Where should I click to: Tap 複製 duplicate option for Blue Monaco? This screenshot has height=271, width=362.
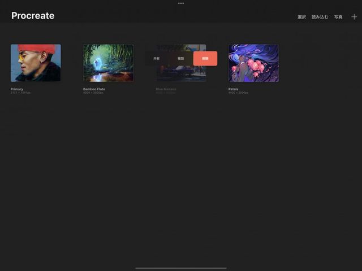pyautogui.click(x=181, y=59)
